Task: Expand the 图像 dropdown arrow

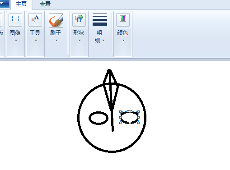Action: pyautogui.click(x=16, y=40)
